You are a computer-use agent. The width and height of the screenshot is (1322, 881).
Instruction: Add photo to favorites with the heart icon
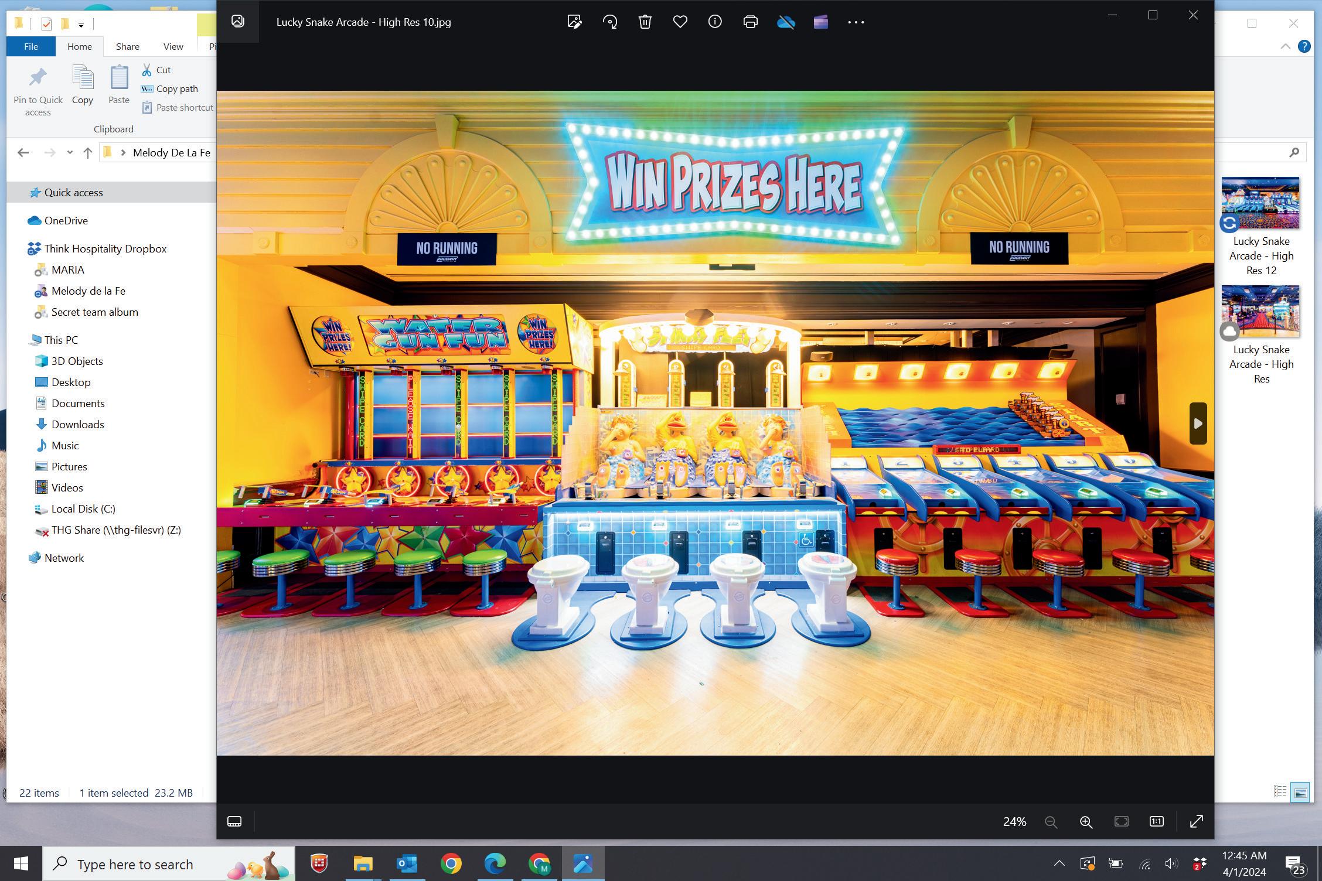[x=680, y=22]
